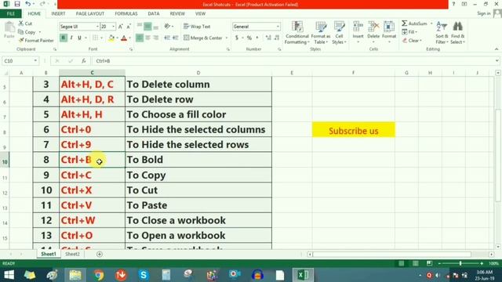Open Conditional Formatting
502x282 pixels.
297,32
